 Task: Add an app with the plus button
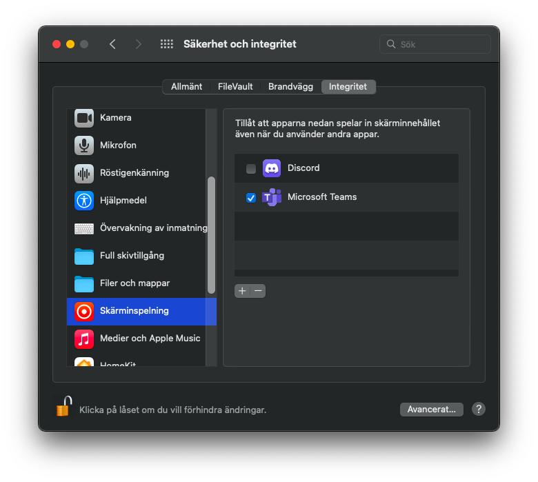(242, 291)
